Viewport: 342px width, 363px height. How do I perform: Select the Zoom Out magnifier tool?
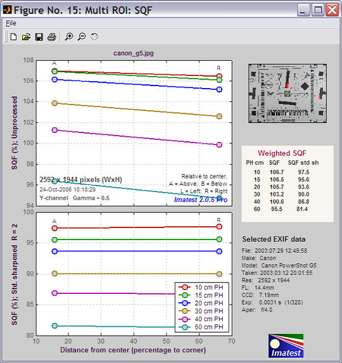(x=82, y=37)
